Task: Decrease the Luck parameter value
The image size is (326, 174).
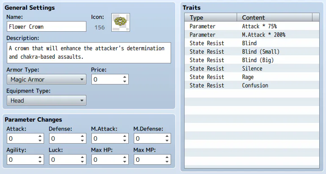Action: (x=82, y=162)
